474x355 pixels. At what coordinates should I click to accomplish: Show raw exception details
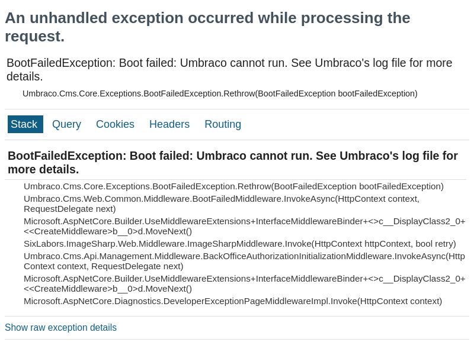coord(60,328)
